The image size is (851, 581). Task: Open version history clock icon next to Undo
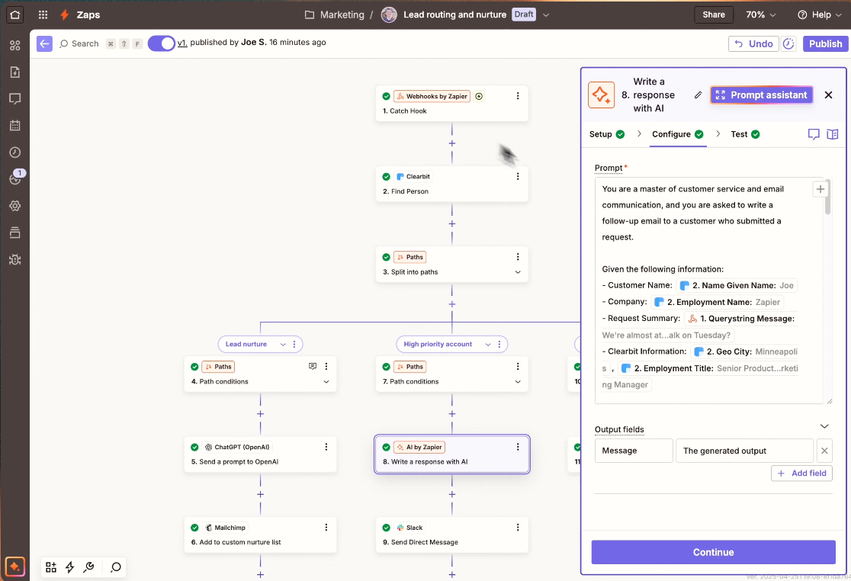tap(788, 44)
